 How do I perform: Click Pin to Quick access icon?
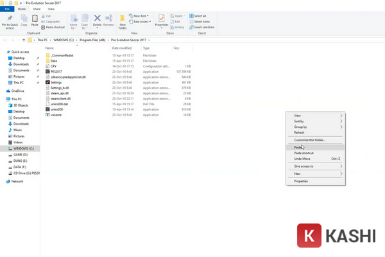coord(10,18)
